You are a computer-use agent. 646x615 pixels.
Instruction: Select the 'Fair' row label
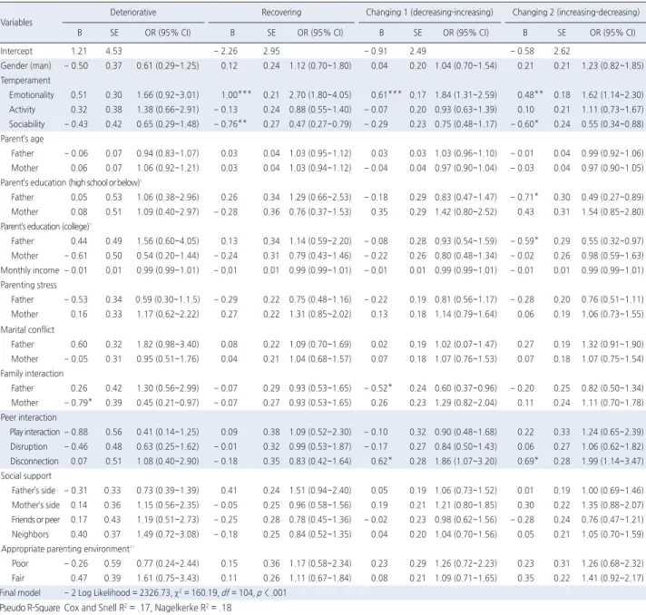click(18, 579)
